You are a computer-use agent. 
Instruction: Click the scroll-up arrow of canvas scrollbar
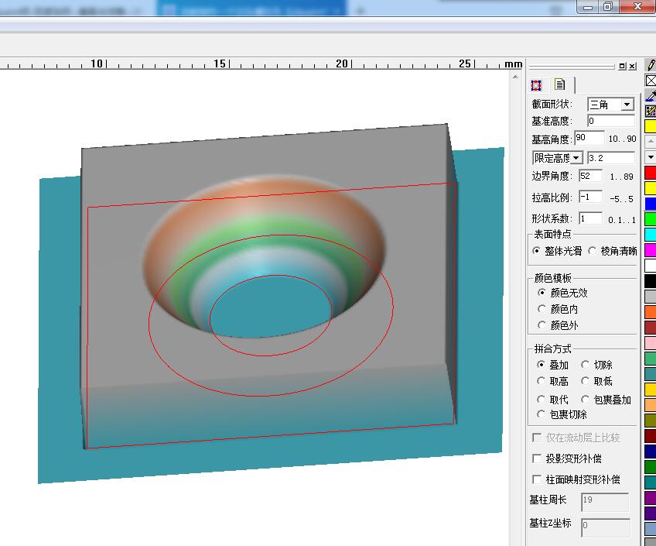pyautogui.click(x=515, y=77)
